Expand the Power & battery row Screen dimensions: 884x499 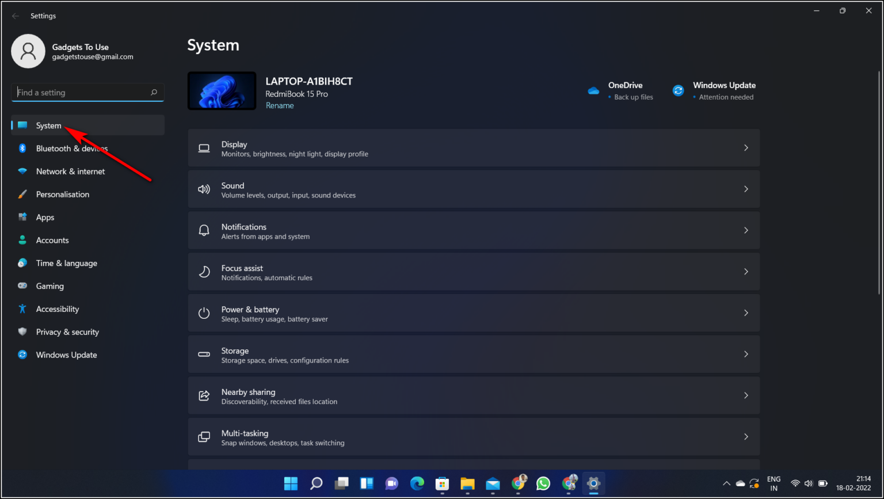coord(473,313)
